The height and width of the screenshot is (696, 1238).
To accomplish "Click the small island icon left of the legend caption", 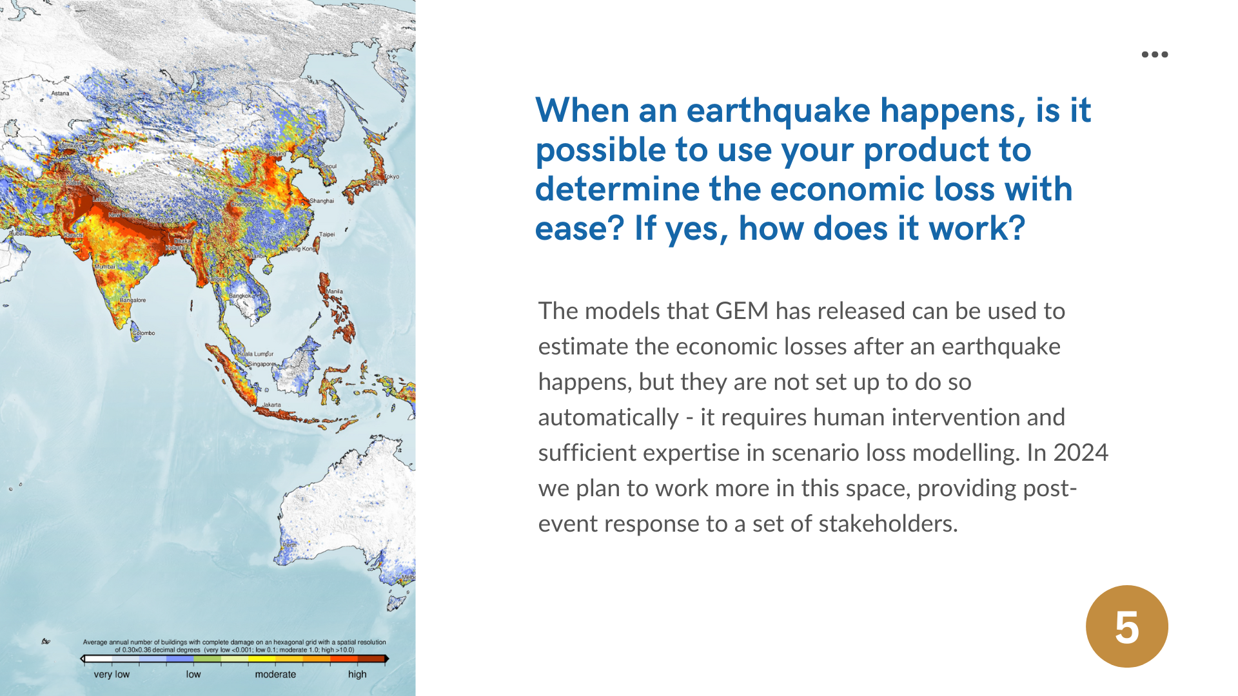I will click(x=46, y=641).
